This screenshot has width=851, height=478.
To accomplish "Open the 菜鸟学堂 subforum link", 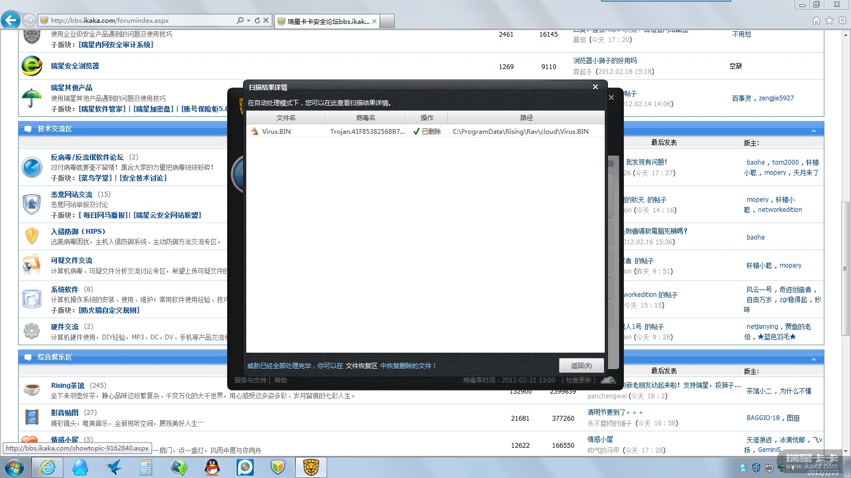I will (96, 178).
